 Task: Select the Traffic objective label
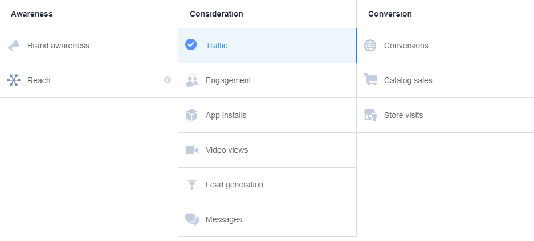tap(217, 46)
